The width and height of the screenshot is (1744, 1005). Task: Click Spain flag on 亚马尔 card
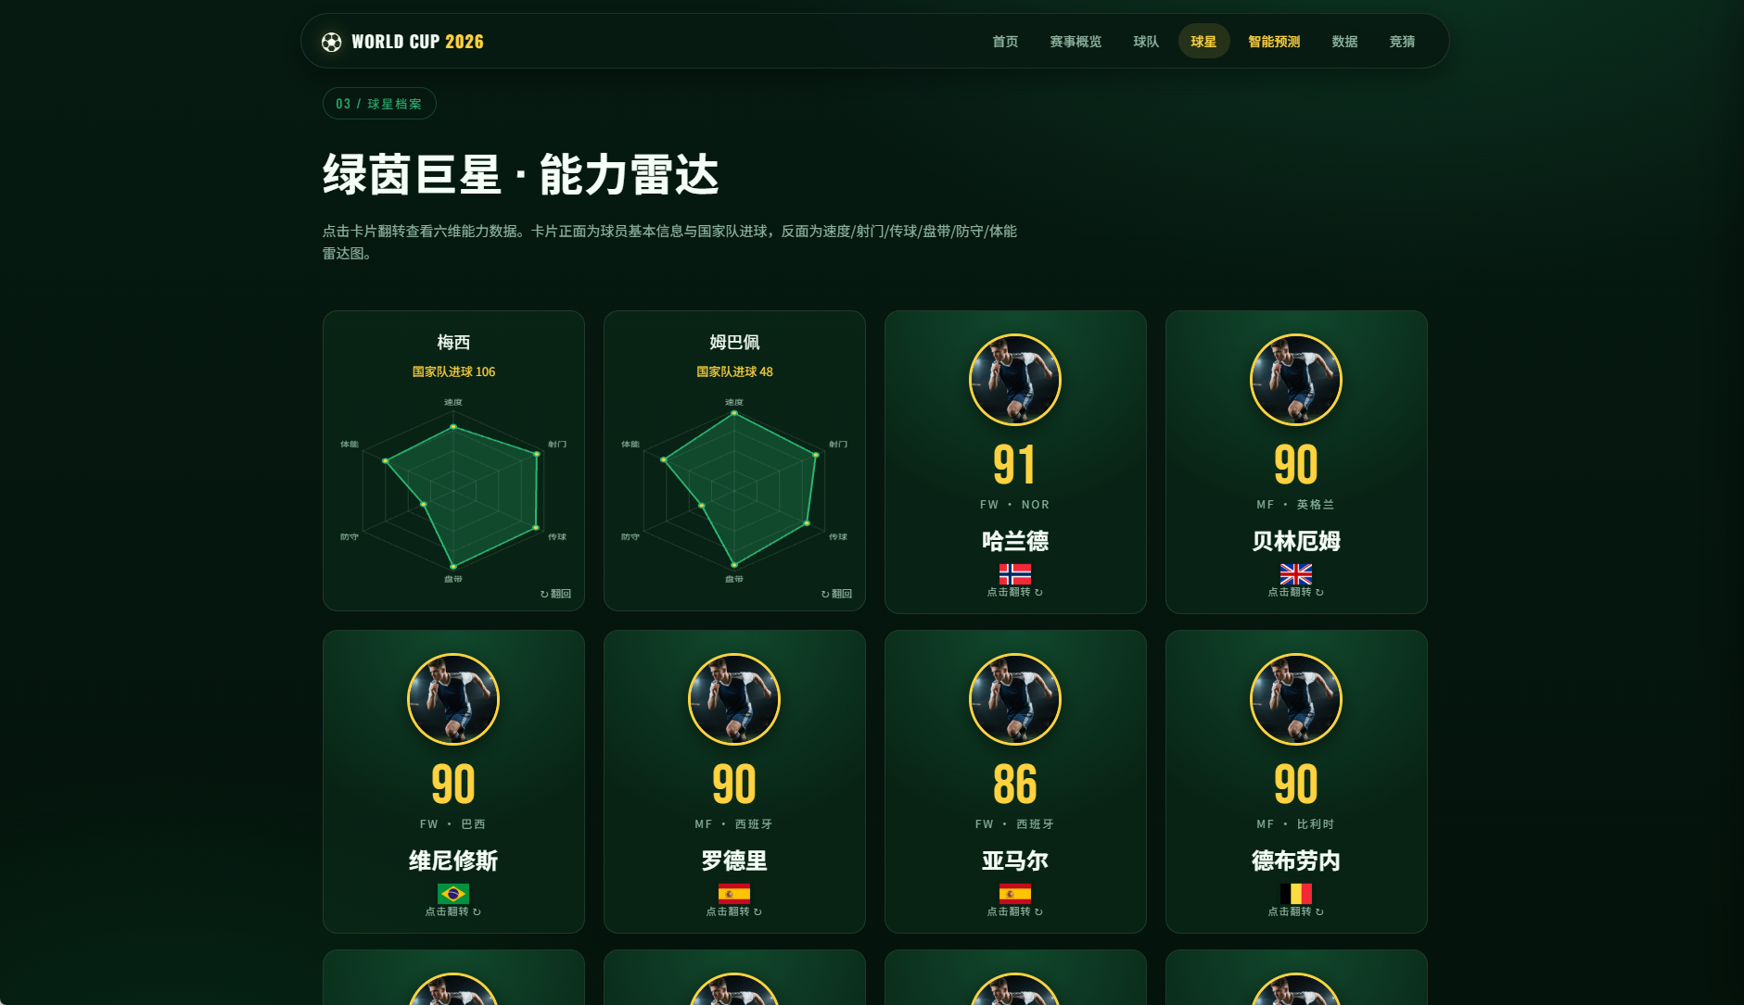point(1015,894)
